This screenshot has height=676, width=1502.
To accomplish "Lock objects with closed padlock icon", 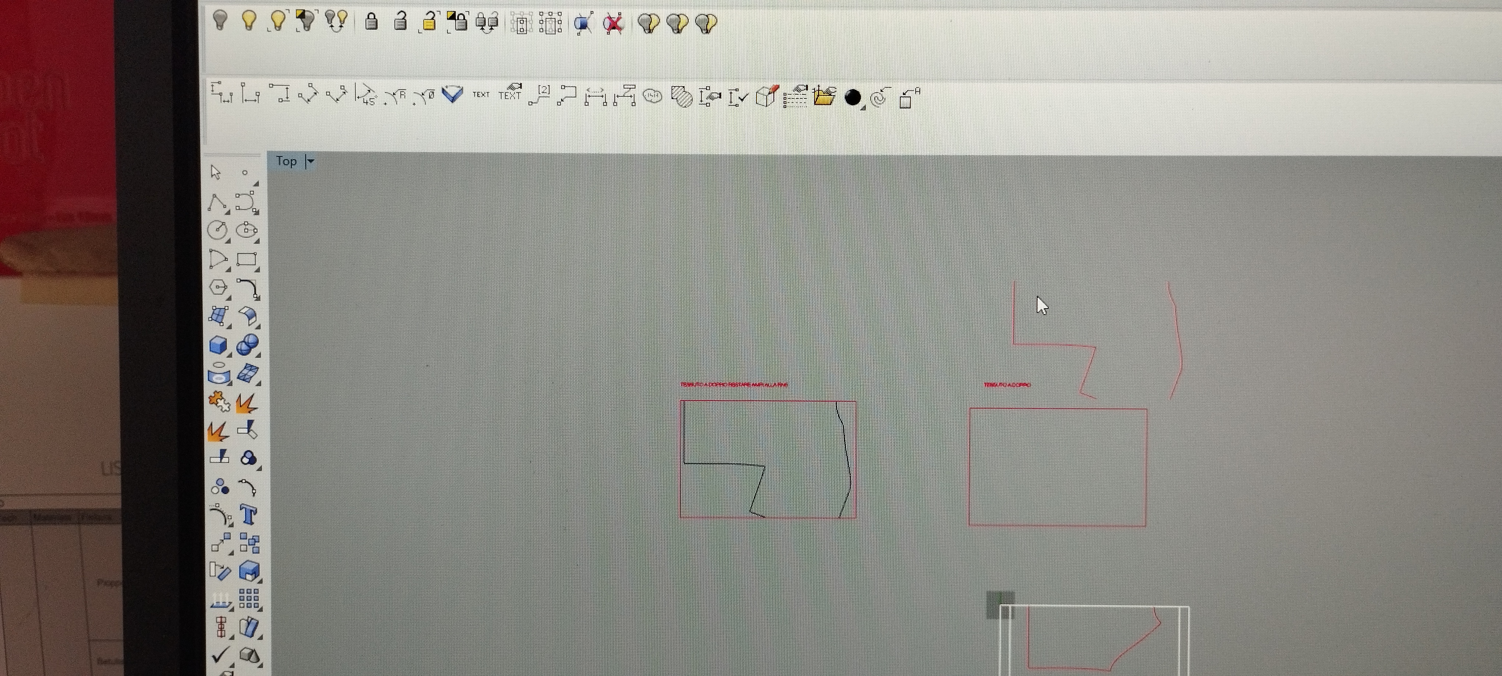I will [x=371, y=22].
